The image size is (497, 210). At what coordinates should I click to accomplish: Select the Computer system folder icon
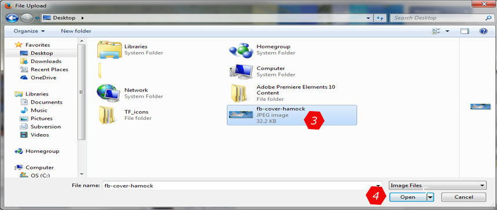pyautogui.click(x=241, y=71)
